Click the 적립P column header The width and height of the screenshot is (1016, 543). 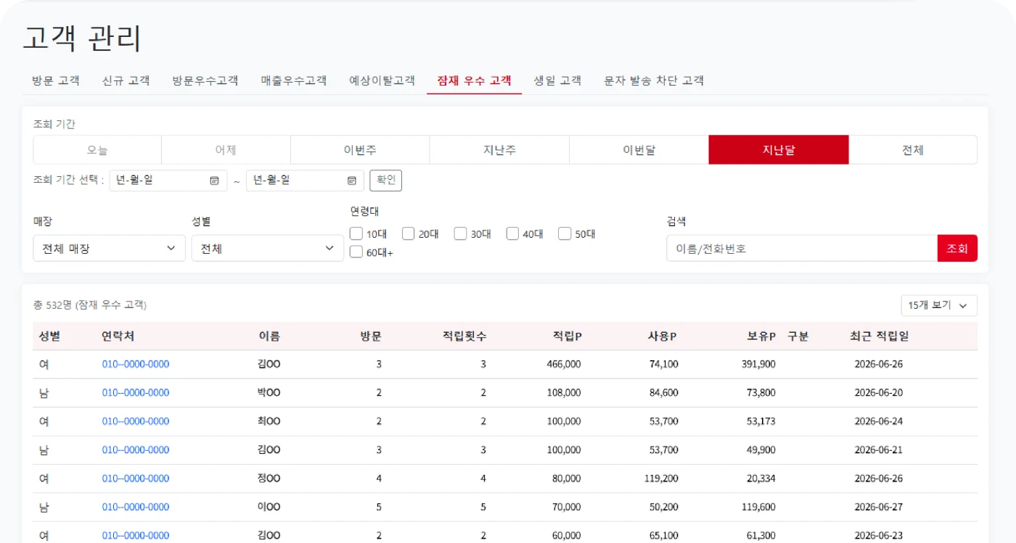[568, 336]
